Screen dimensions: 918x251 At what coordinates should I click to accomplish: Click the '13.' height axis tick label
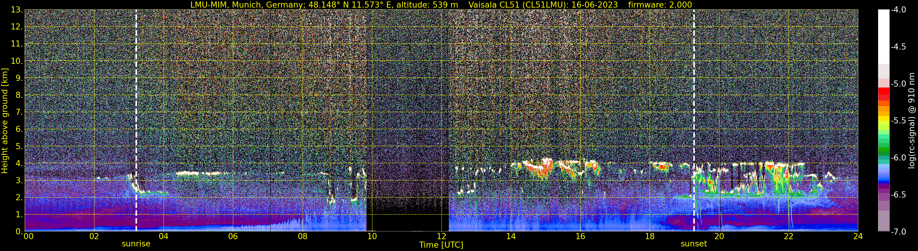(x=17, y=10)
